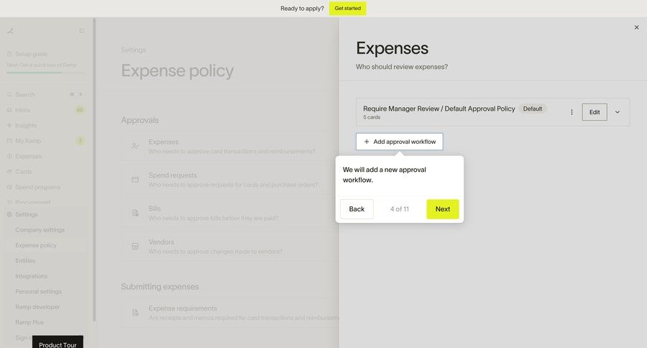Click the setup guide progress bar

coord(45,73)
